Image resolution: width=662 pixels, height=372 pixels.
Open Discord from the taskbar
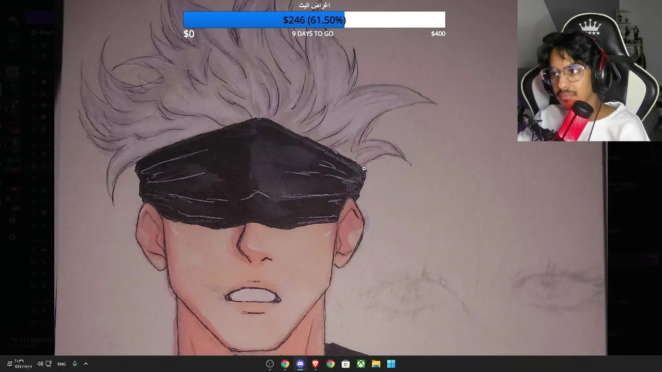pyautogui.click(x=300, y=364)
